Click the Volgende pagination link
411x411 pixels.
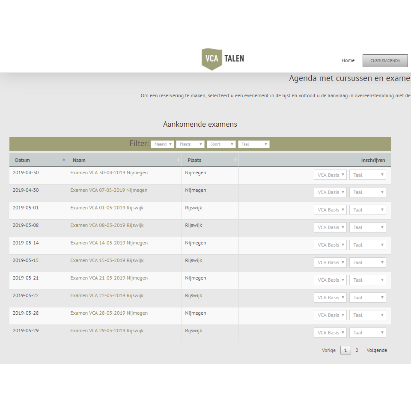coord(376,350)
